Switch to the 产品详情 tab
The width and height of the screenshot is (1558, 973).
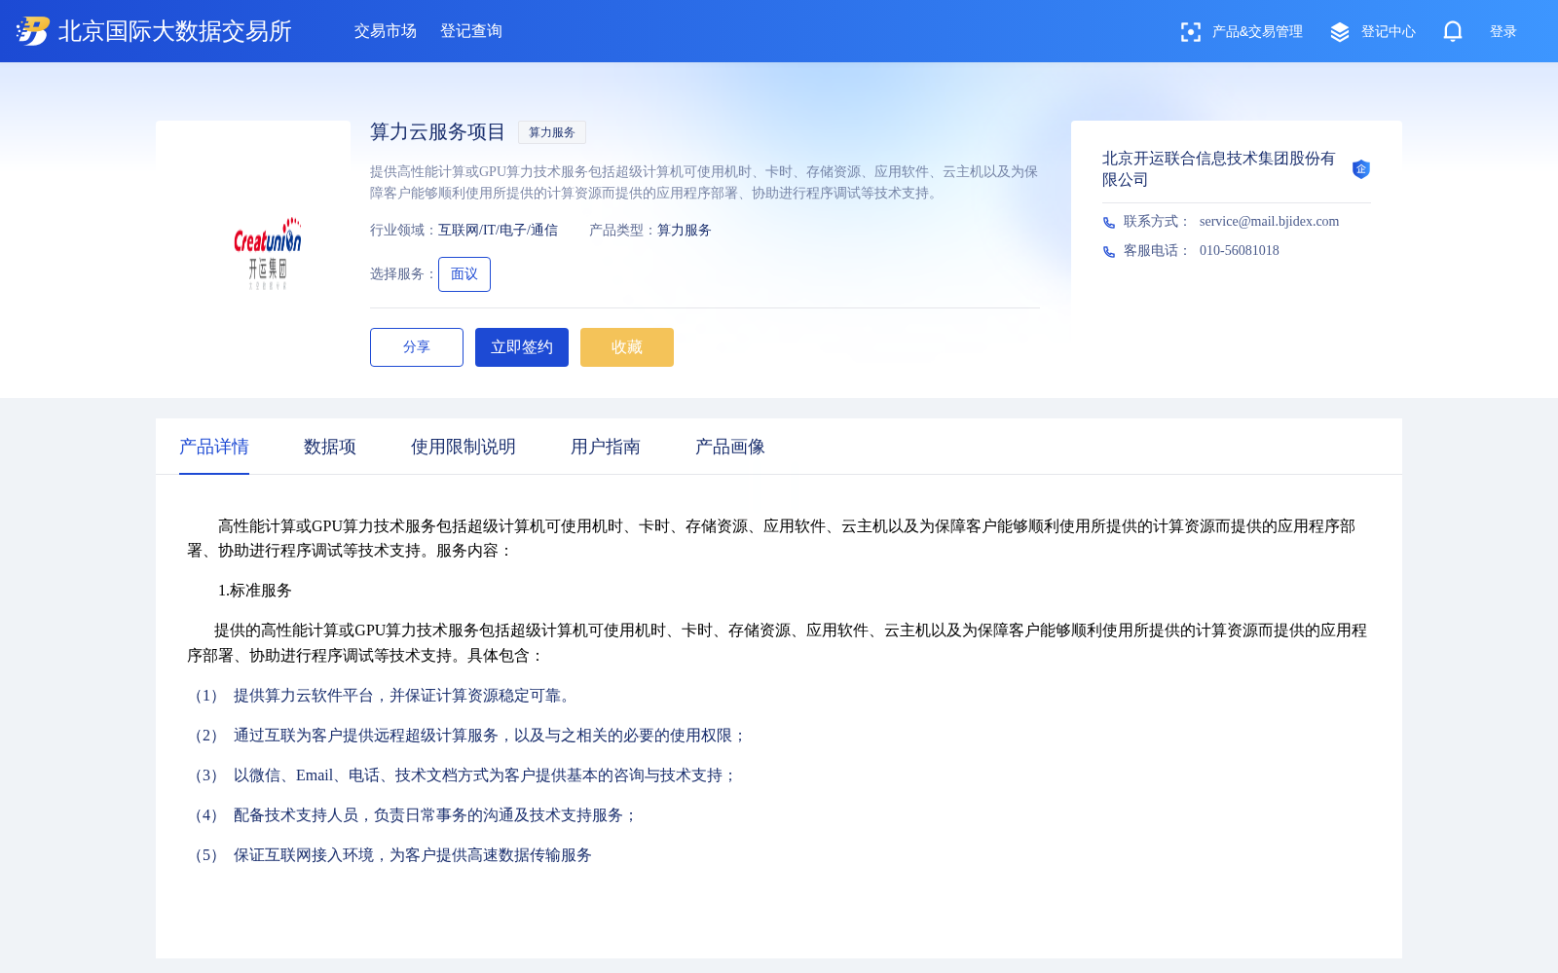coord(214,447)
